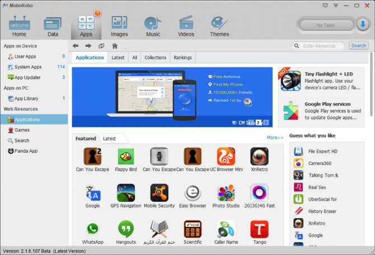Open the Music section
375x255 pixels.
click(x=153, y=26)
